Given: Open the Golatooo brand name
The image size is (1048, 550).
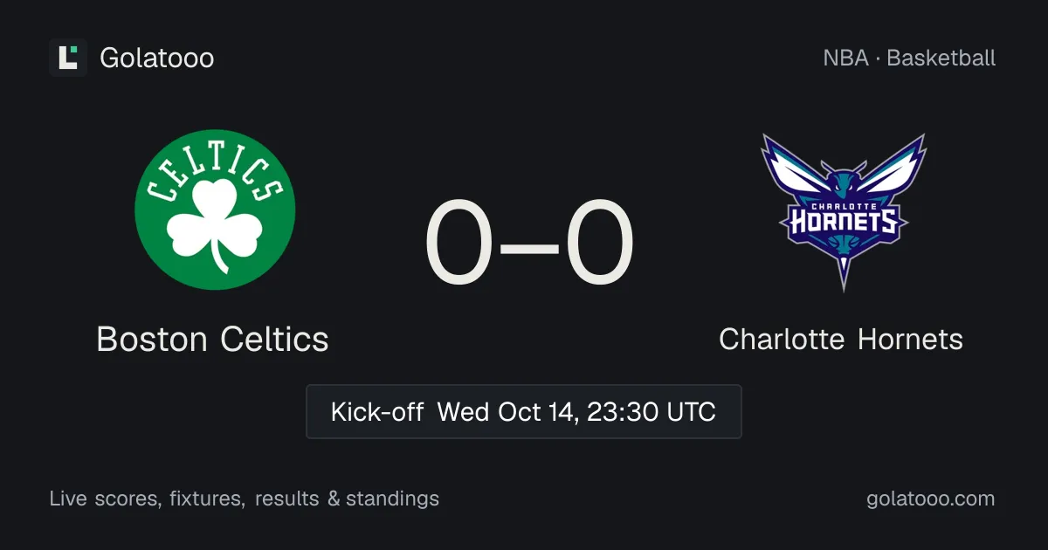Looking at the screenshot, I should point(157,58).
